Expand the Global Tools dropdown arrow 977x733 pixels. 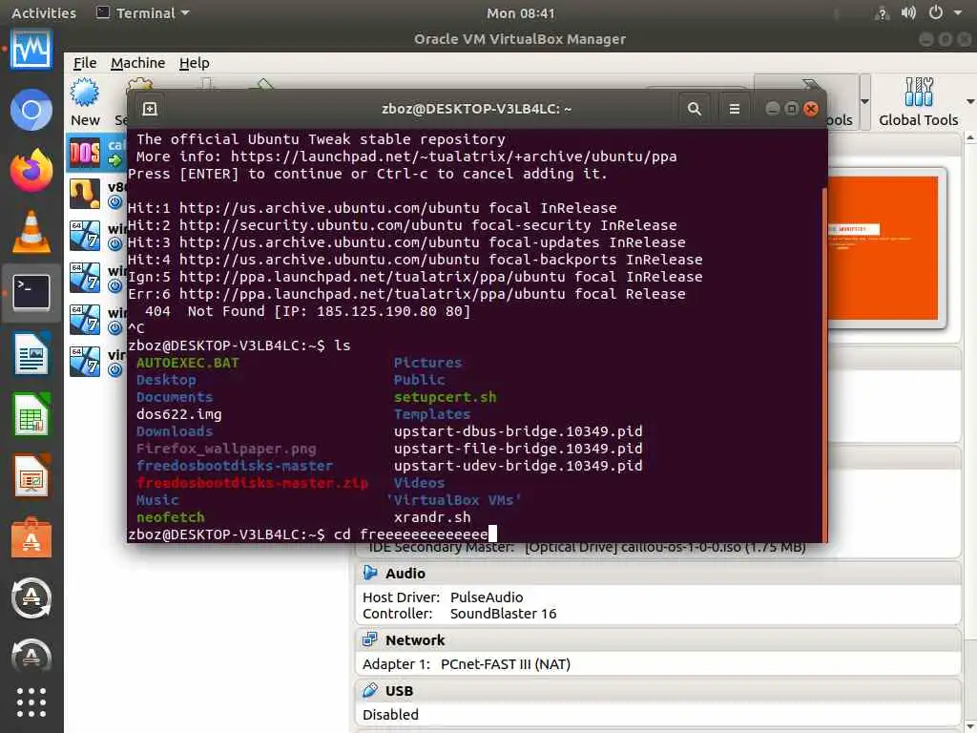pos(970,101)
